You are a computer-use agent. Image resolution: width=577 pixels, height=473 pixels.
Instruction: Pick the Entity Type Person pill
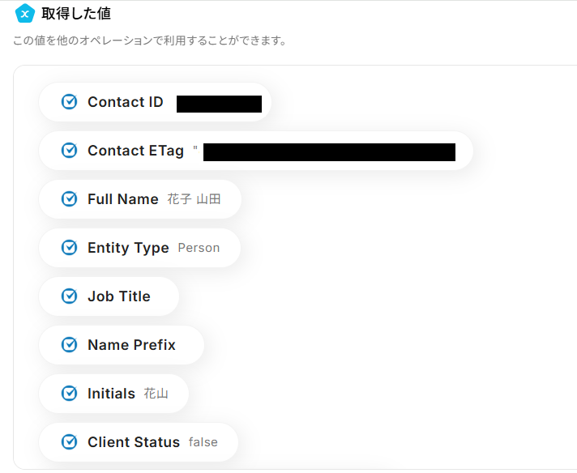[139, 248]
